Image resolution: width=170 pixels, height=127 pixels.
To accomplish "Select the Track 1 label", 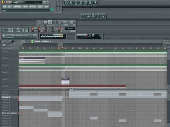I will 5,52.
